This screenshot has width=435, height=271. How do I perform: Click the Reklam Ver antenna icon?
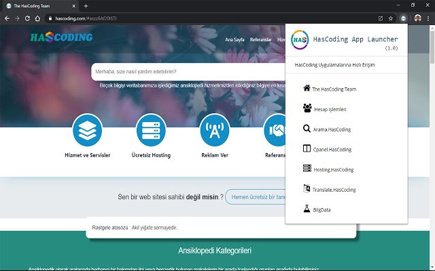coord(215,130)
